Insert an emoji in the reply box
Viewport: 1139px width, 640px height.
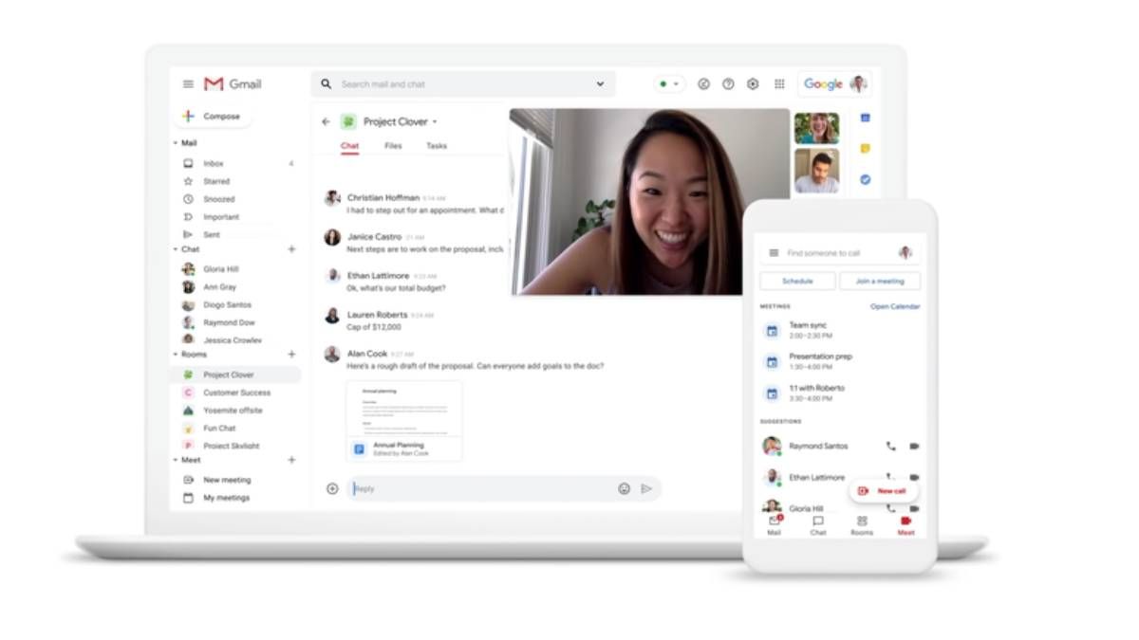(x=623, y=488)
